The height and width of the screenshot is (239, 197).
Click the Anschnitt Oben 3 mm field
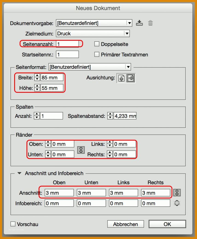[59, 193]
